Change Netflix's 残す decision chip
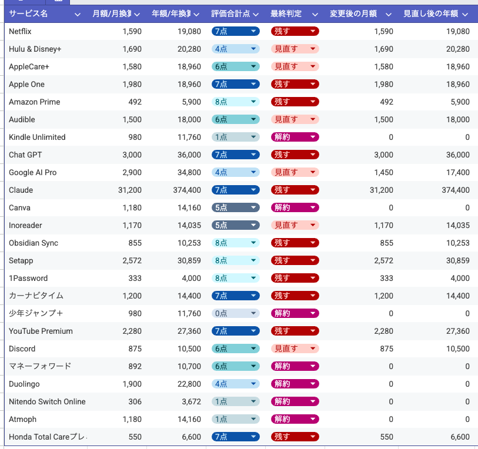The image size is (478, 449). tap(295, 31)
